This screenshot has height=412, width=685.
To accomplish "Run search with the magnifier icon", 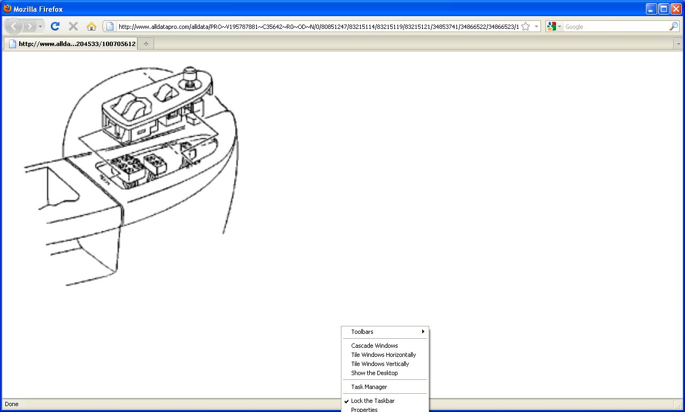I will pyautogui.click(x=674, y=26).
